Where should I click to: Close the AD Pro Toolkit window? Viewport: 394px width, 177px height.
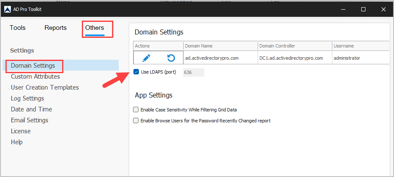[383, 10]
